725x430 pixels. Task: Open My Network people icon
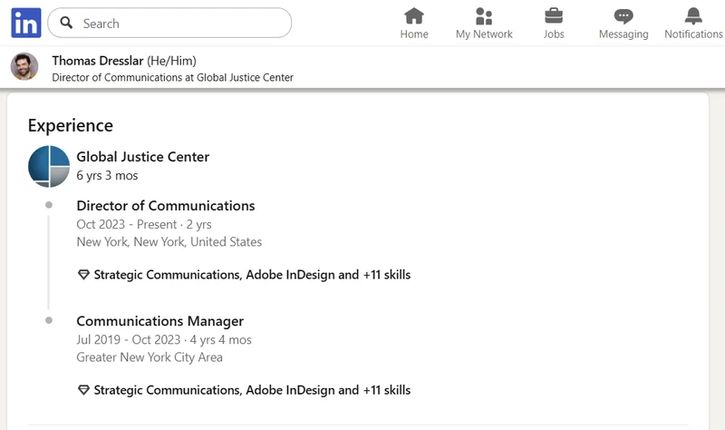[x=484, y=16]
